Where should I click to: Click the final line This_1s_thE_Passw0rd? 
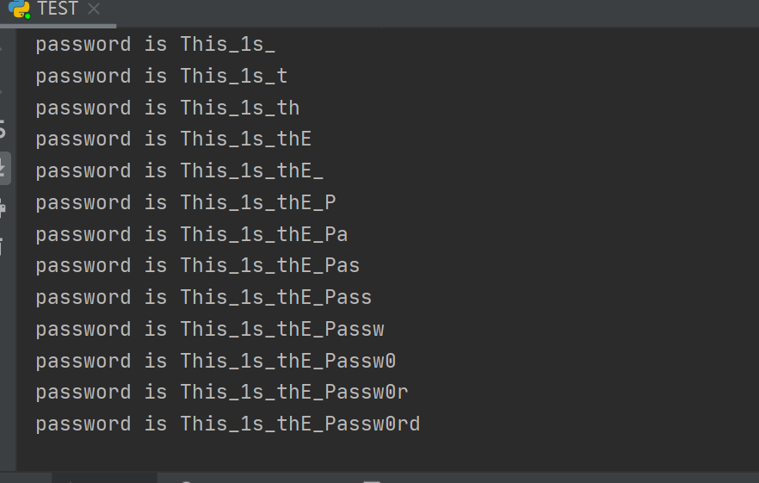(x=227, y=424)
